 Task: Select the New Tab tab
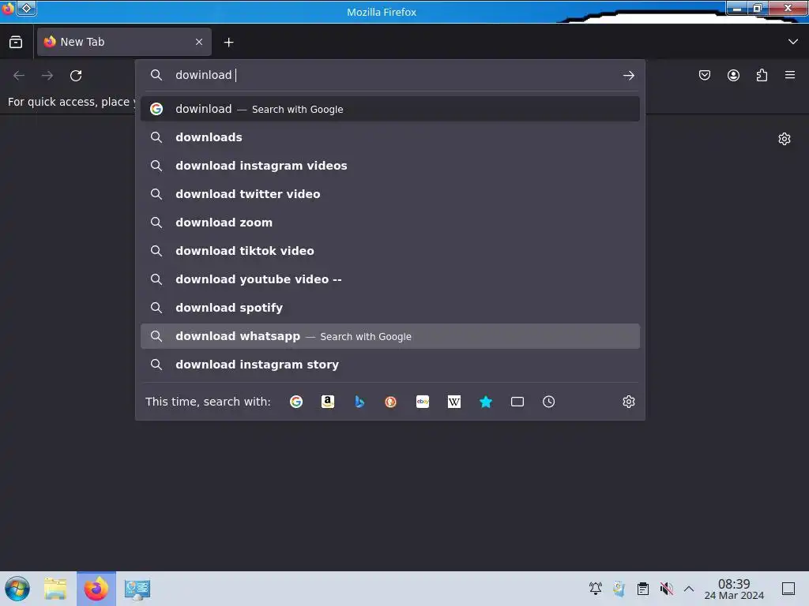click(x=124, y=43)
